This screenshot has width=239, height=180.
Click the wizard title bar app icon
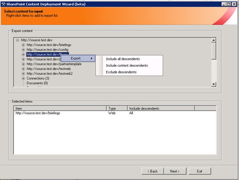[3, 4]
